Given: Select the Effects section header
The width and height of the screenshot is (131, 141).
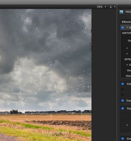Looking at the screenshot, I should point(126,22).
